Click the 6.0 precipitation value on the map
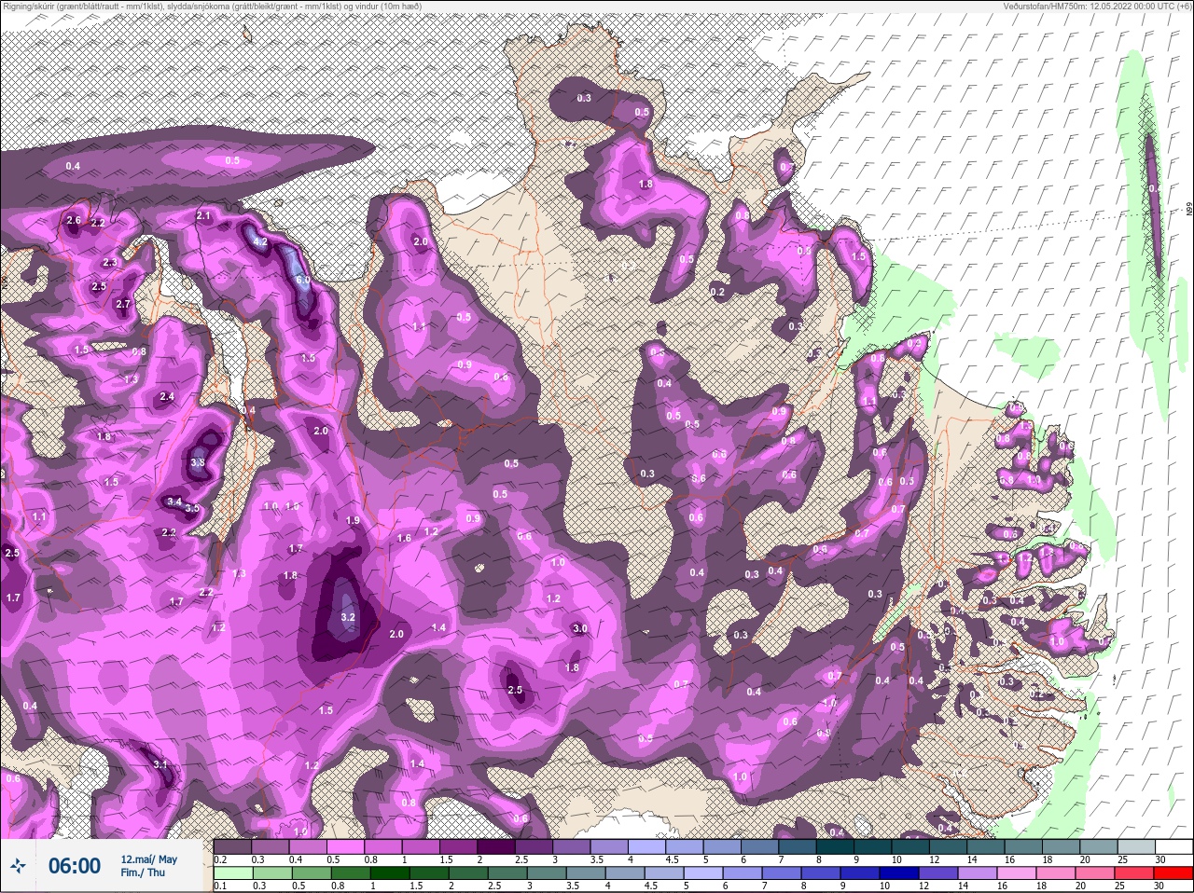1194x893 pixels. pyautogui.click(x=302, y=280)
